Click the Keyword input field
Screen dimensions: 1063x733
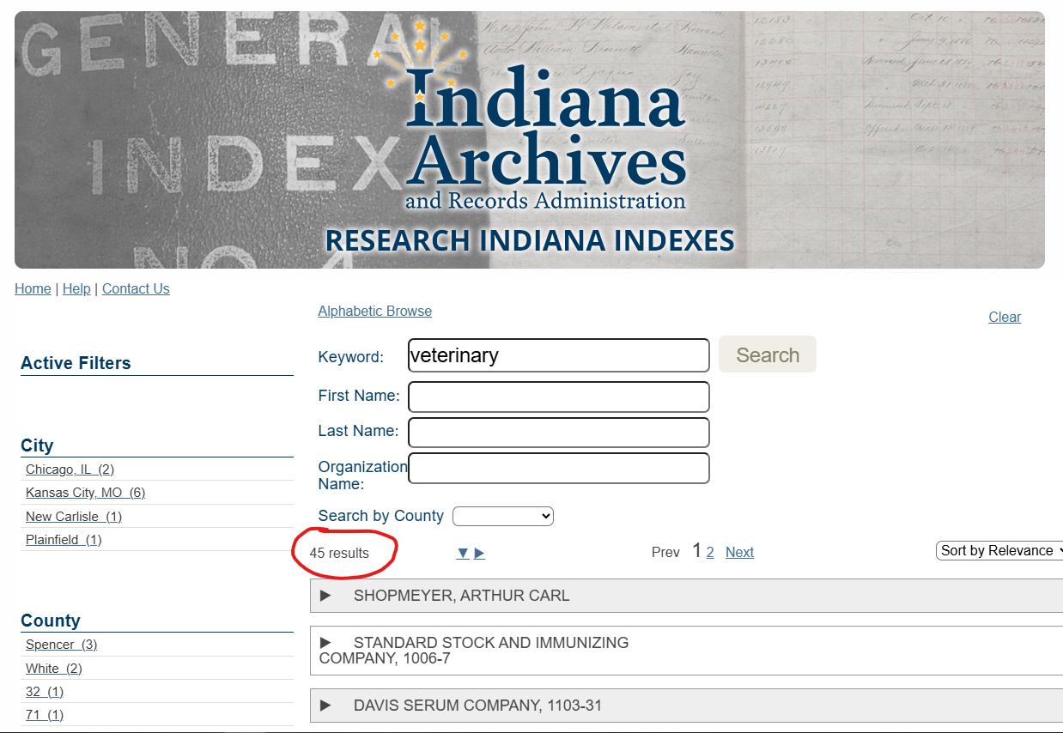559,355
